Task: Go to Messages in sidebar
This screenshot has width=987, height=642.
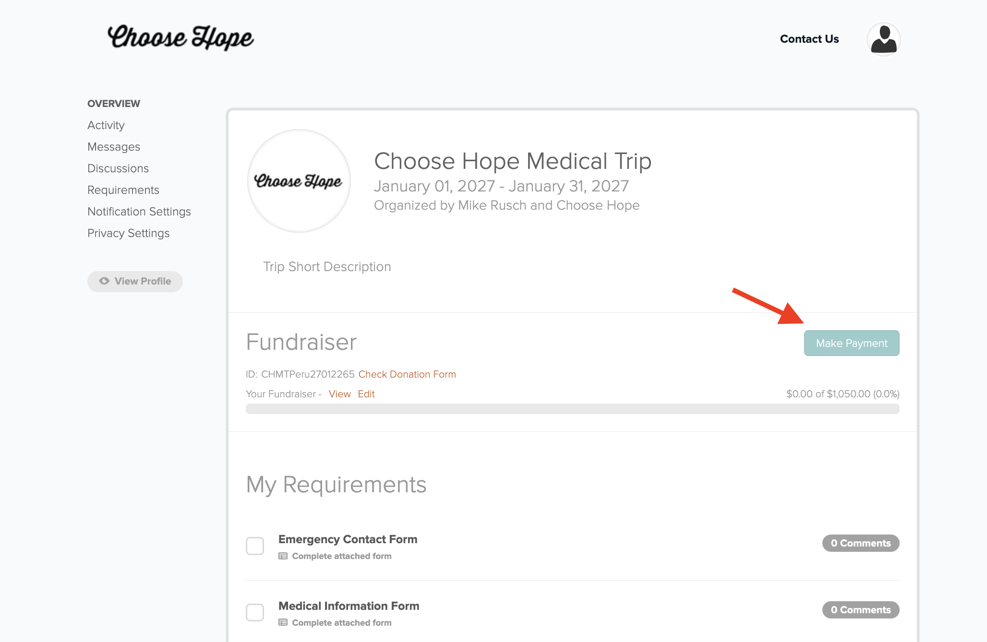Action: pos(114,147)
